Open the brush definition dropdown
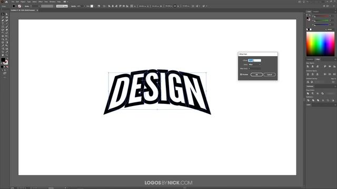This screenshot has height=189, width=337. click(x=69, y=6)
